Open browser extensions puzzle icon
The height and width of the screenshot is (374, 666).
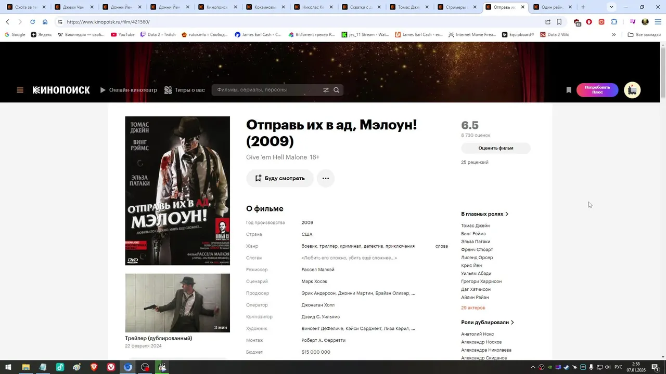pos(614,22)
